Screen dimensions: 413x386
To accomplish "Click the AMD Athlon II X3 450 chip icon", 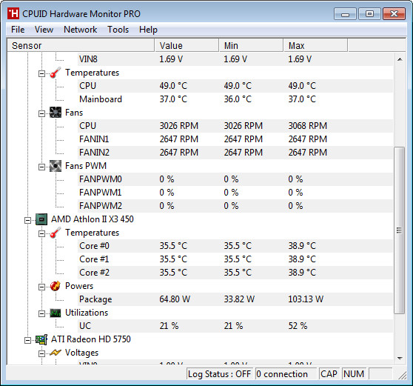I will point(41,219).
